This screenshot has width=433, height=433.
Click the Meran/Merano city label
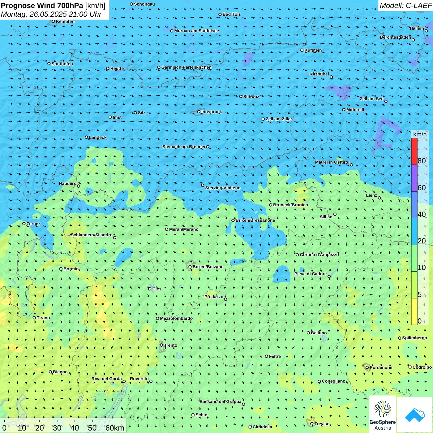pos(184,229)
